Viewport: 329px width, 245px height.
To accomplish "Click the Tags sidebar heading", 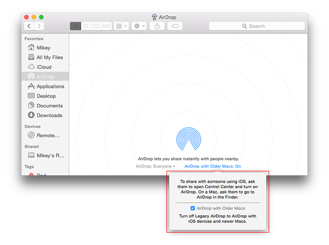I will coord(29,167).
